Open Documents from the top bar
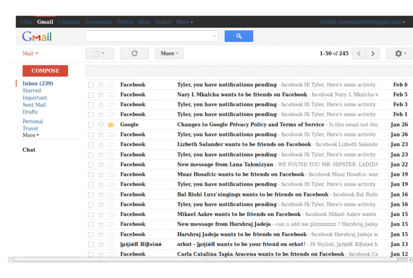Viewport: 413px width, 278px height. tap(99, 22)
